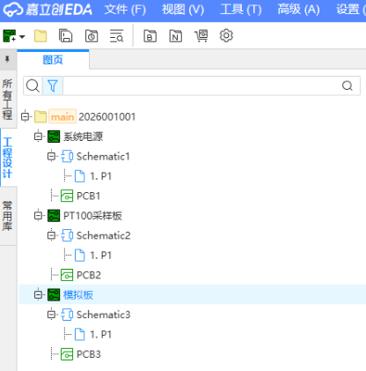Open the 高级 (A) menu
Screen dimensions: 366x371
click(298, 10)
